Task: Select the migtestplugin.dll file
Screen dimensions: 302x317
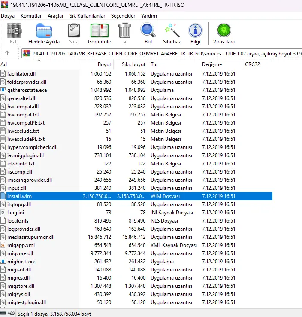Action: pos(27,302)
